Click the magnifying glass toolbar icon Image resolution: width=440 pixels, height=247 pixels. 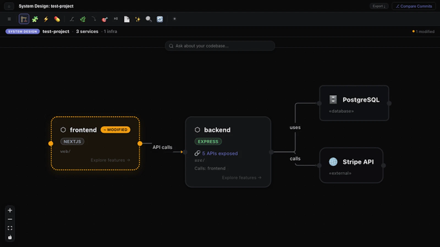[x=148, y=19]
